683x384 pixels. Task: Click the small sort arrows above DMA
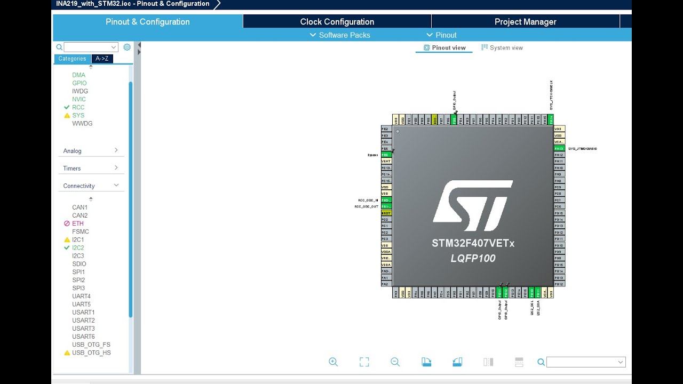point(91,67)
